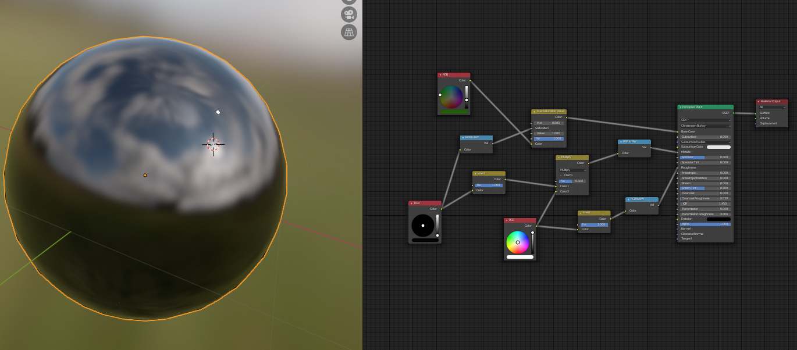The width and height of the screenshot is (797, 350).
Task: Open the GGX distribution dropdown
Action: click(705, 119)
